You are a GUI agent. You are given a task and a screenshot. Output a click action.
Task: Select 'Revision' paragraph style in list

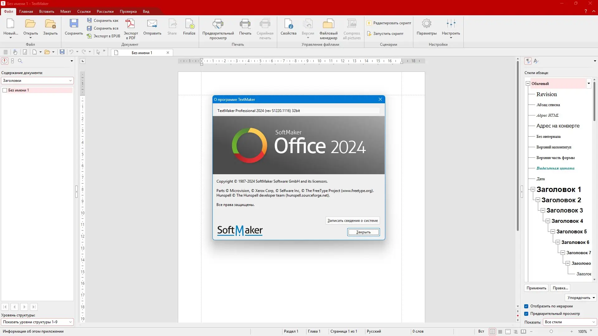click(x=546, y=94)
